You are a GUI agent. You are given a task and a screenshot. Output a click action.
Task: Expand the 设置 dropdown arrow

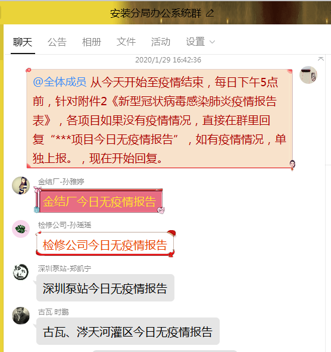[212, 42]
